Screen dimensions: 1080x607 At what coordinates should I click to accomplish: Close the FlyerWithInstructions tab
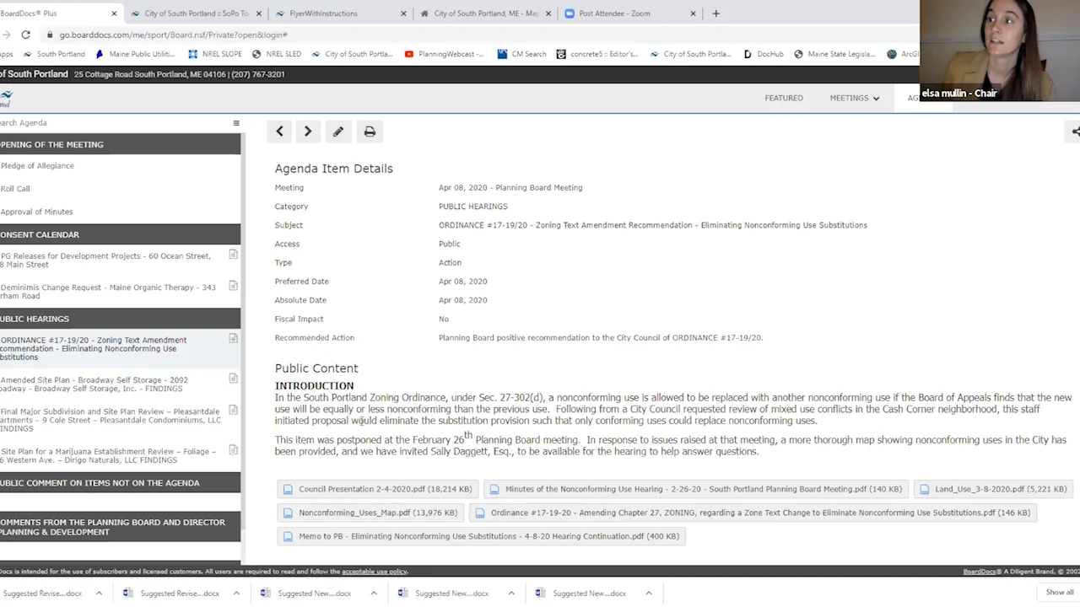point(403,13)
